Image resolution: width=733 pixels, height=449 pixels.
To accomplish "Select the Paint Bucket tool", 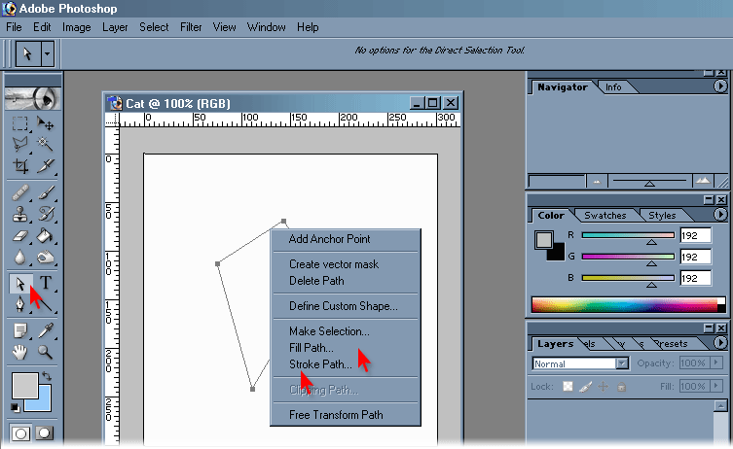I will (46, 236).
